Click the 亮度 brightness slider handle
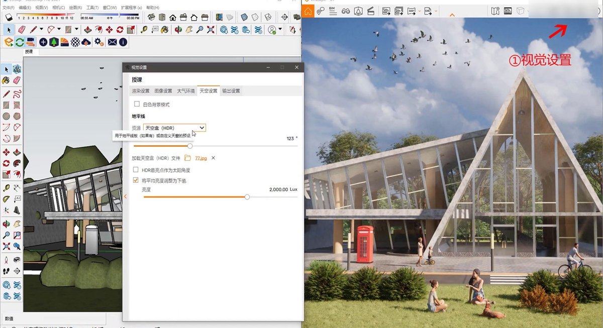 point(247,197)
